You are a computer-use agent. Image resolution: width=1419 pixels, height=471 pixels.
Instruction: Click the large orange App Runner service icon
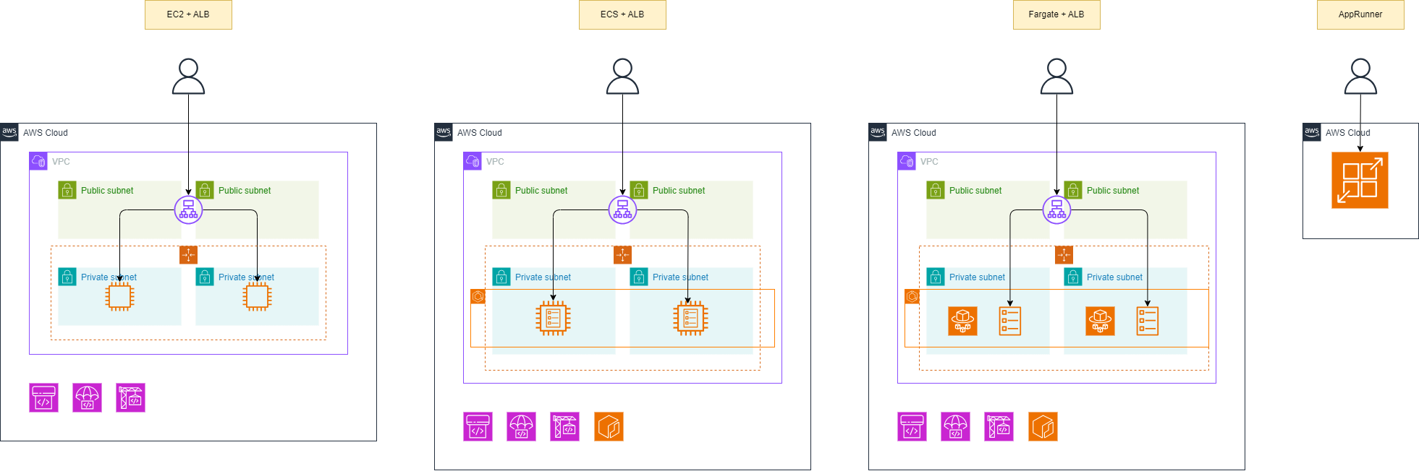tap(1360, 181)
